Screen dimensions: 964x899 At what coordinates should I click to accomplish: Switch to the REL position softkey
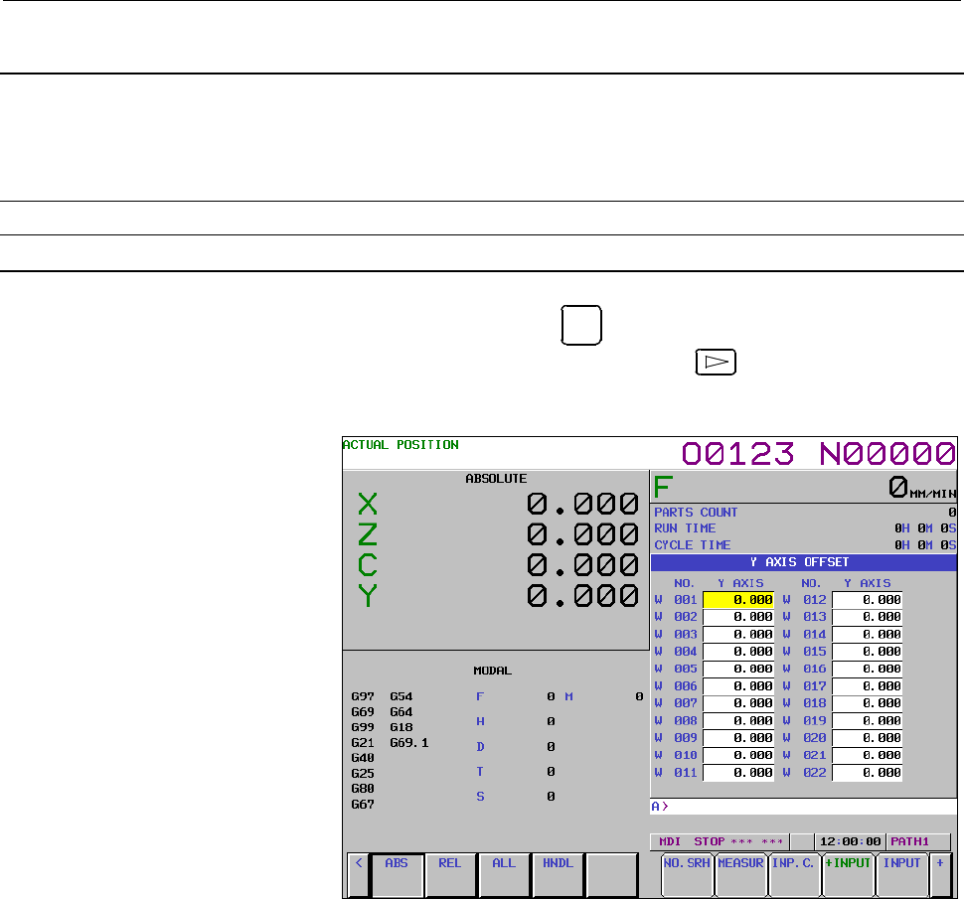[x=450, y=874]
